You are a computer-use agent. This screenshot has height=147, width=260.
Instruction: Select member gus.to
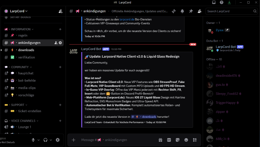tap(231, 85)
